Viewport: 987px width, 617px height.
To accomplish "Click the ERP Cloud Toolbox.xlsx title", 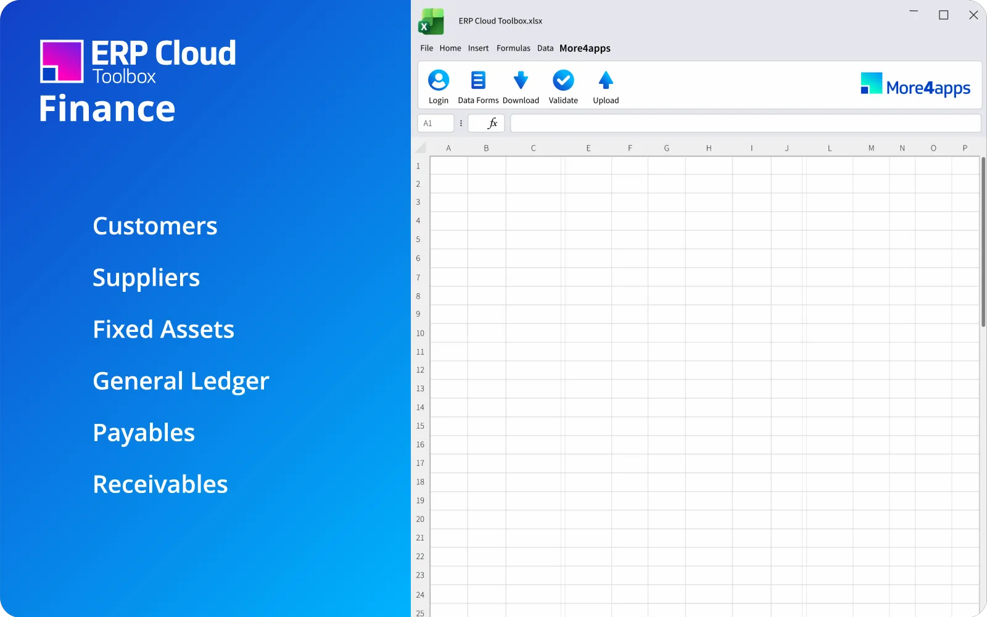I will [500, 21].
